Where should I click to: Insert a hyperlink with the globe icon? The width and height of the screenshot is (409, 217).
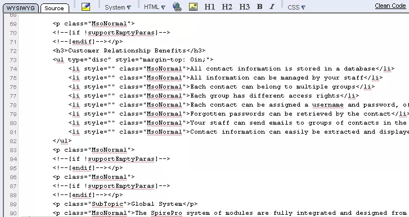177,7
